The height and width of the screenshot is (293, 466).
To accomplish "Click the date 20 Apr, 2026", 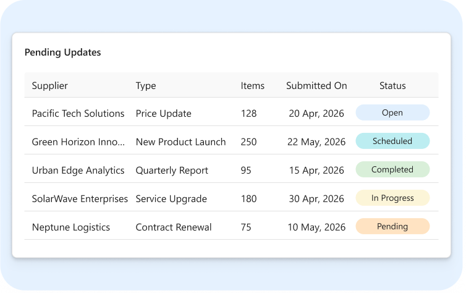I will [316, 114].
